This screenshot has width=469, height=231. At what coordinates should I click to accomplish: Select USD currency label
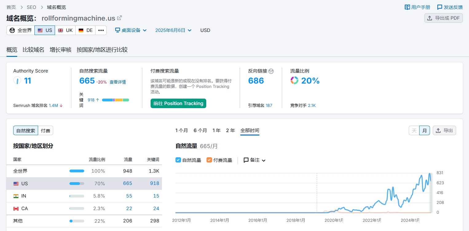pos(205,30)
